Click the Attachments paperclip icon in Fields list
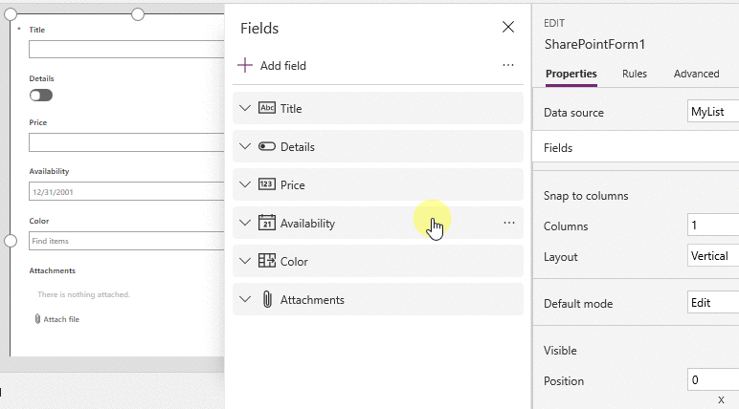Image resolution: width=739 pixels, height=409 pixels. [267, 300]
